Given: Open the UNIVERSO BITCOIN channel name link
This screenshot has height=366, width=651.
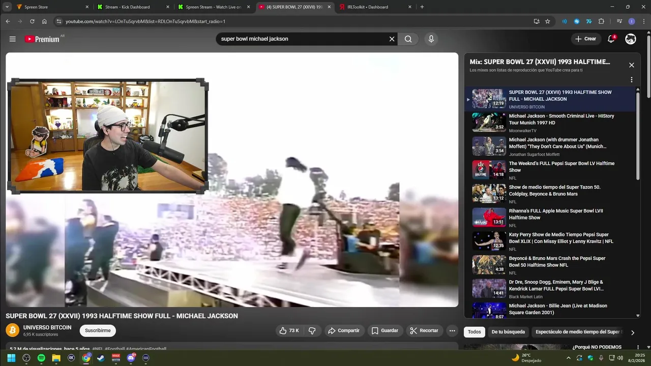Looking at the screenshot, I should point(47,327).
